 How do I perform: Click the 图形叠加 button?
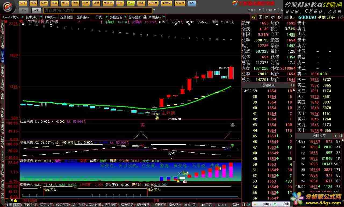point(135,17)
